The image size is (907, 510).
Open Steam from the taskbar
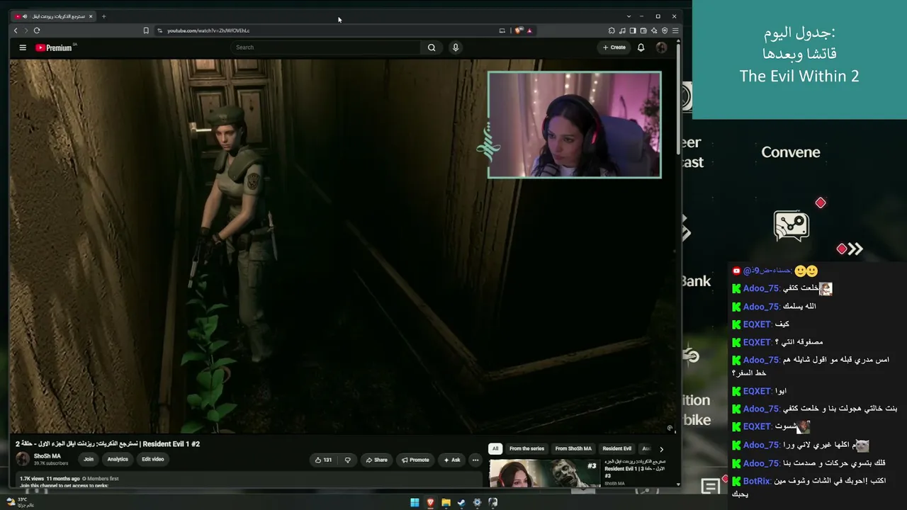tap(461, 503)
